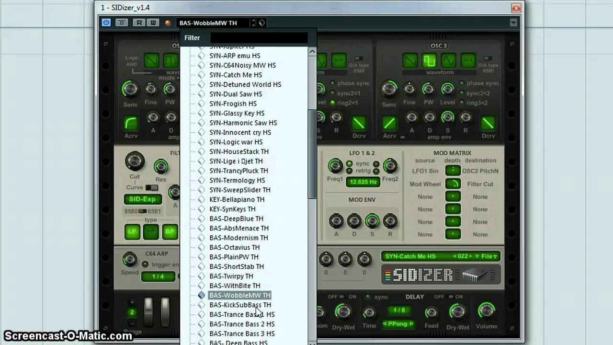Viewport: 613px width, 345px height.
Task: Toggle OSC 3 sync3<2 option
Action: (x=462, y=93)
